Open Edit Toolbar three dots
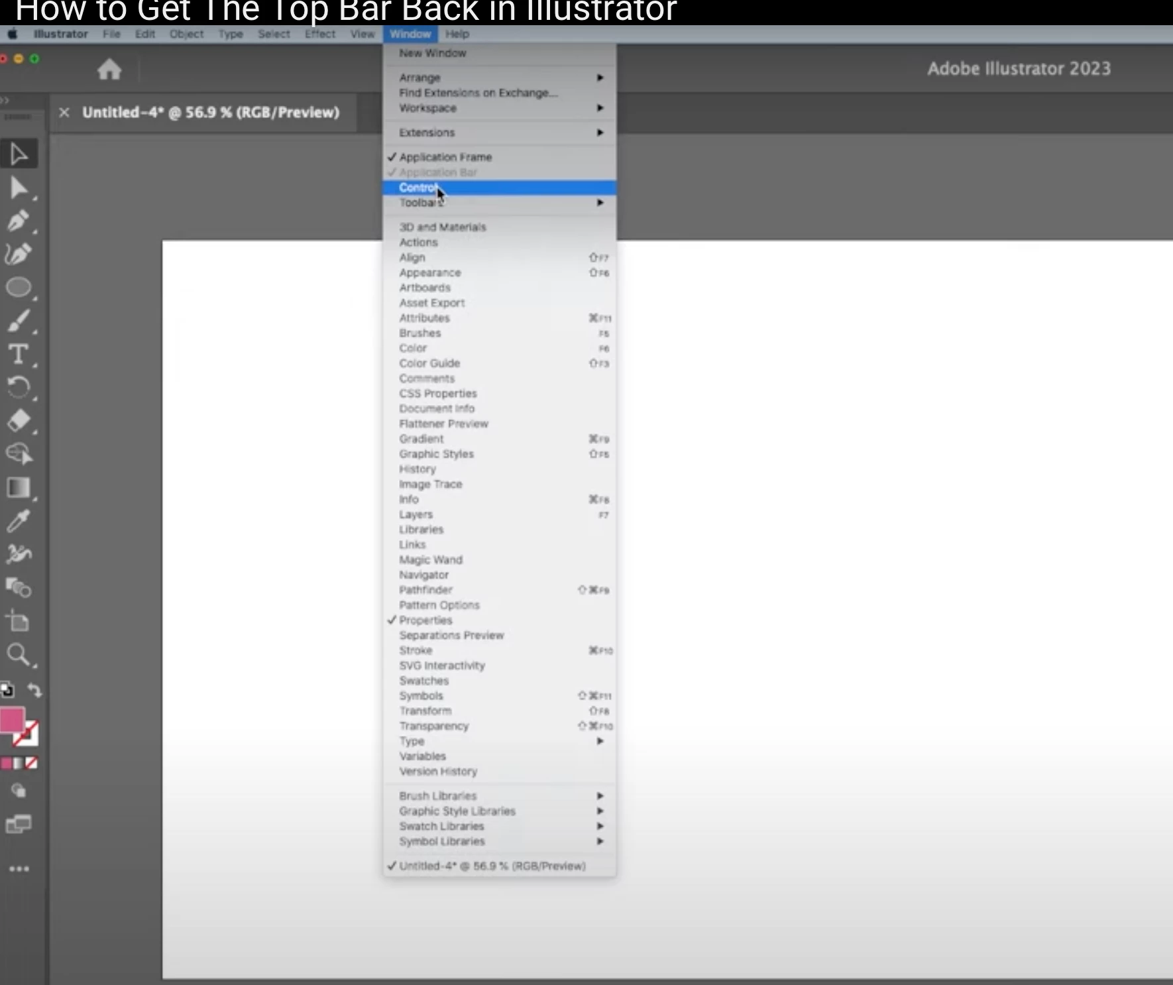Screen dimensions: 1173x985 tap(19, 868)
